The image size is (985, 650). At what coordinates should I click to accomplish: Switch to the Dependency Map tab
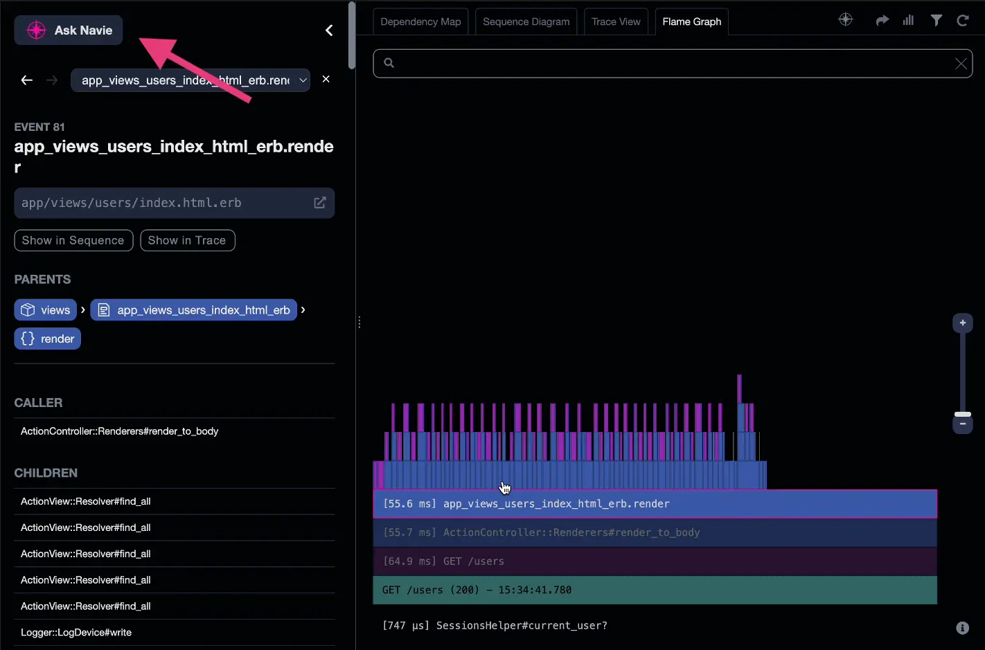[x=421, y=21]
